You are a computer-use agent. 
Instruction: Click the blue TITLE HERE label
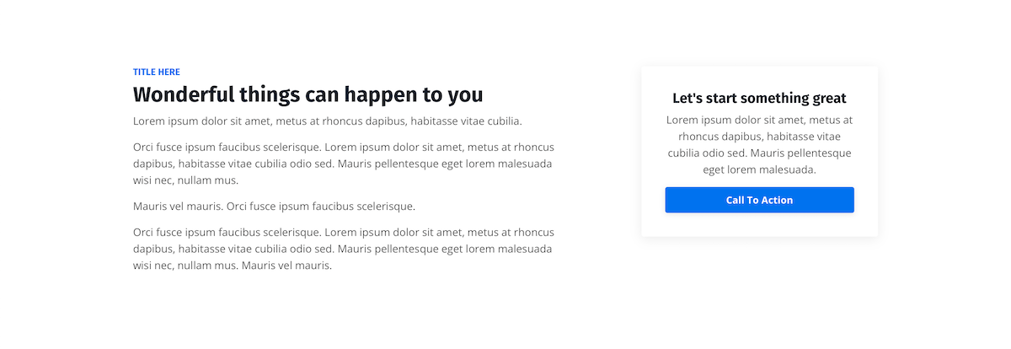pyautogui.click(x=156, y=72)
